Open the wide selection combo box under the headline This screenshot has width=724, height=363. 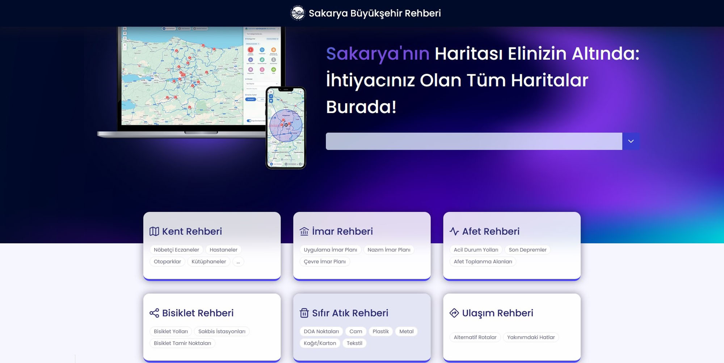click(x=474, y=141)
